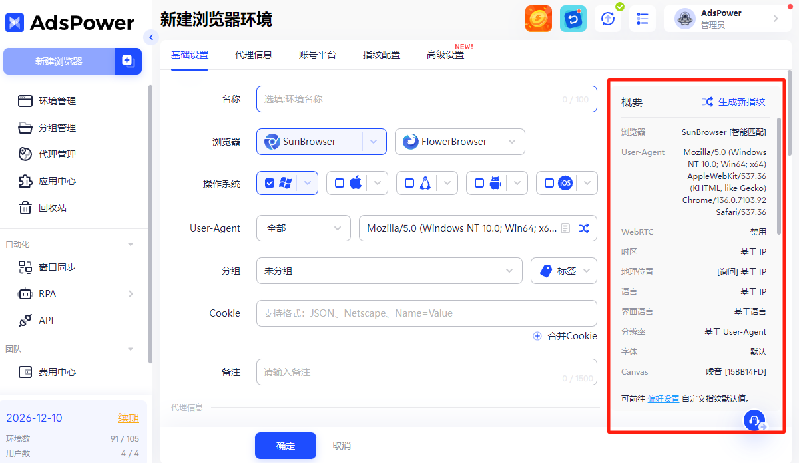Collapse the sidebar with arrow icon
799x463 pixels.
point(151,37)
